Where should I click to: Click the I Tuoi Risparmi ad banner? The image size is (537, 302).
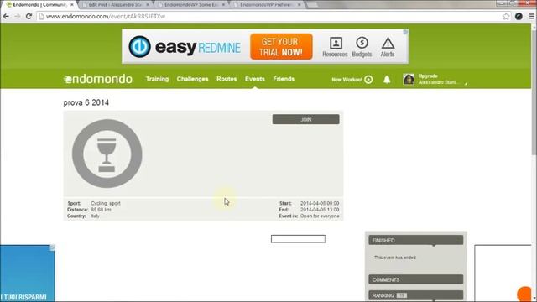28,273
